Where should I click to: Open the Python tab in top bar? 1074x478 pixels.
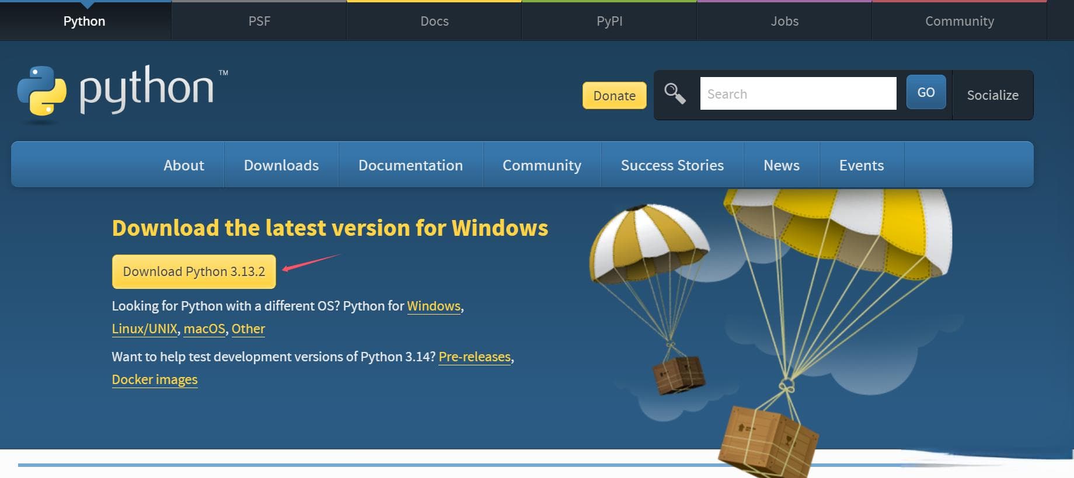[85, 21]
